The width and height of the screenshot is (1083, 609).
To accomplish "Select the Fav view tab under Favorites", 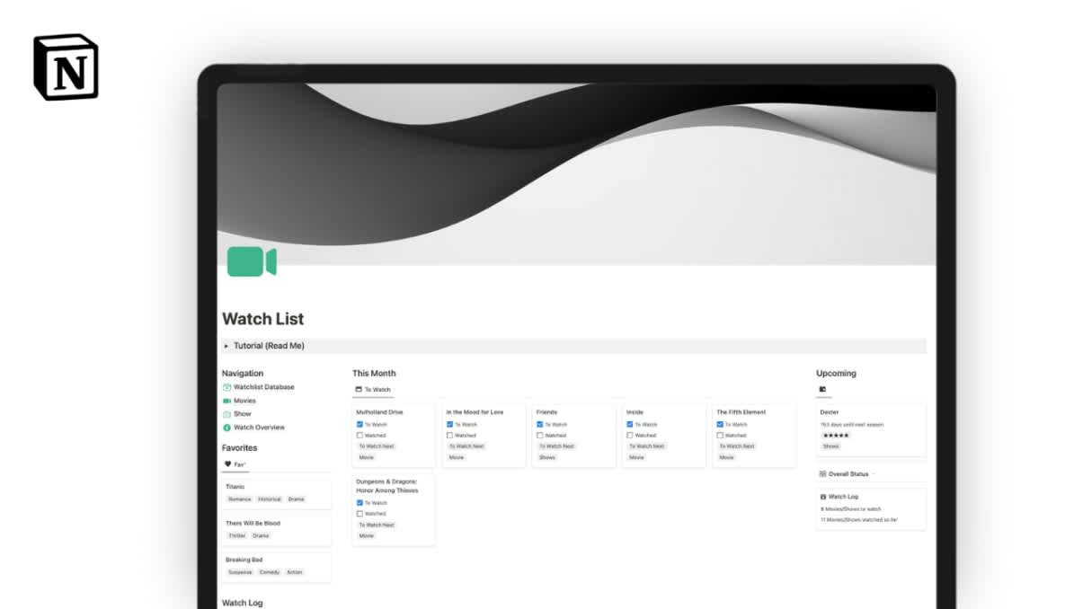I will pyautogui.click(x=235, y=464).
